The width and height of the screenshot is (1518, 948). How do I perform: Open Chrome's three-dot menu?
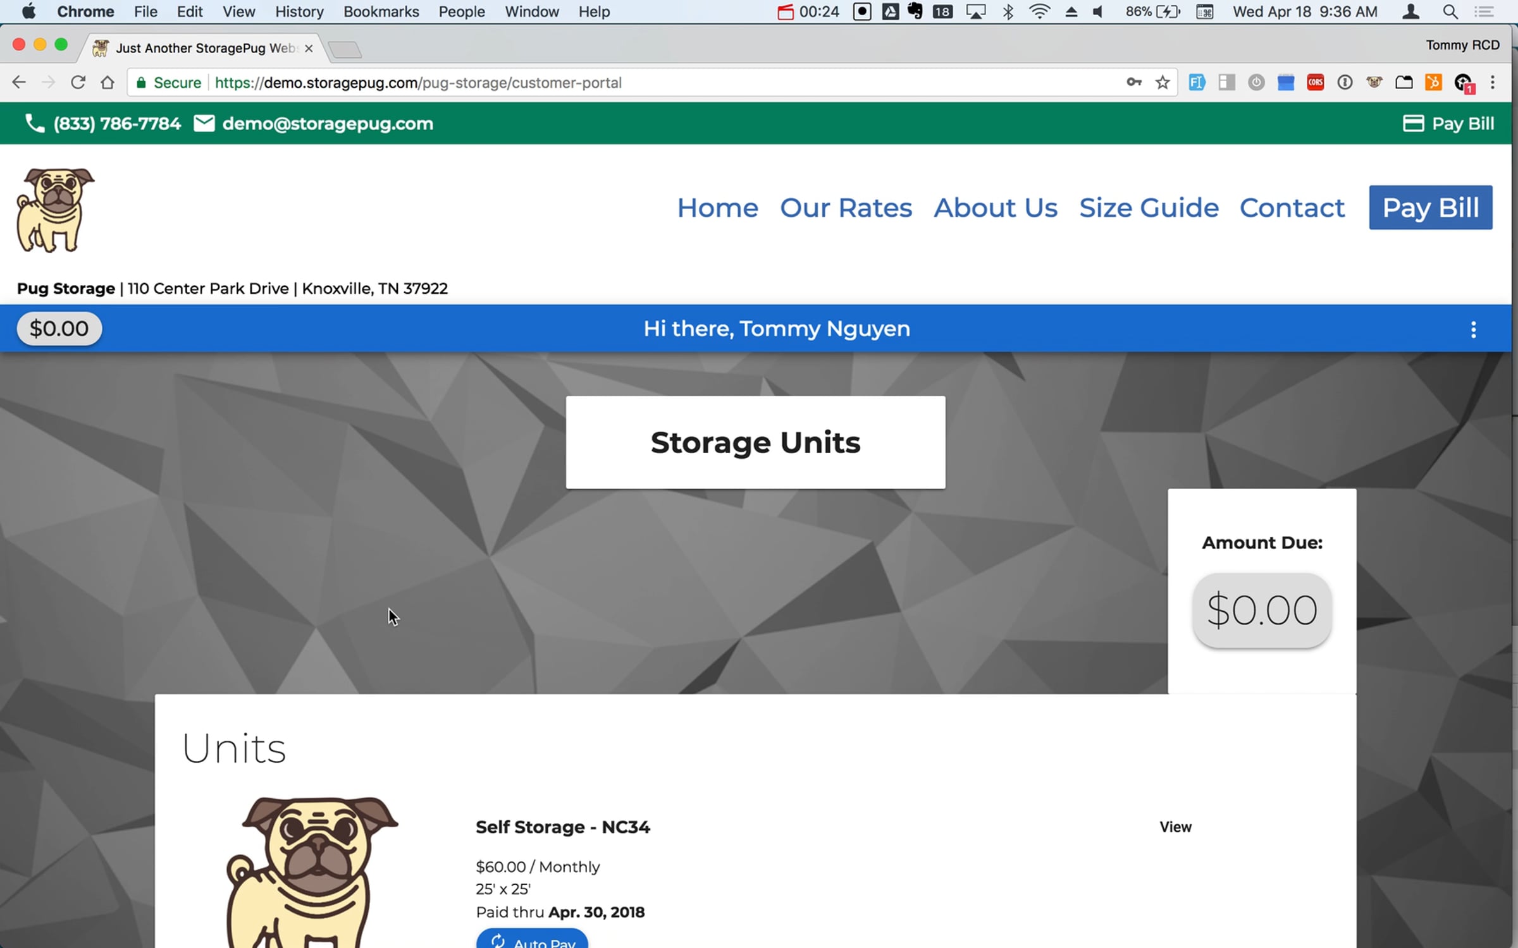(1493, 83)
